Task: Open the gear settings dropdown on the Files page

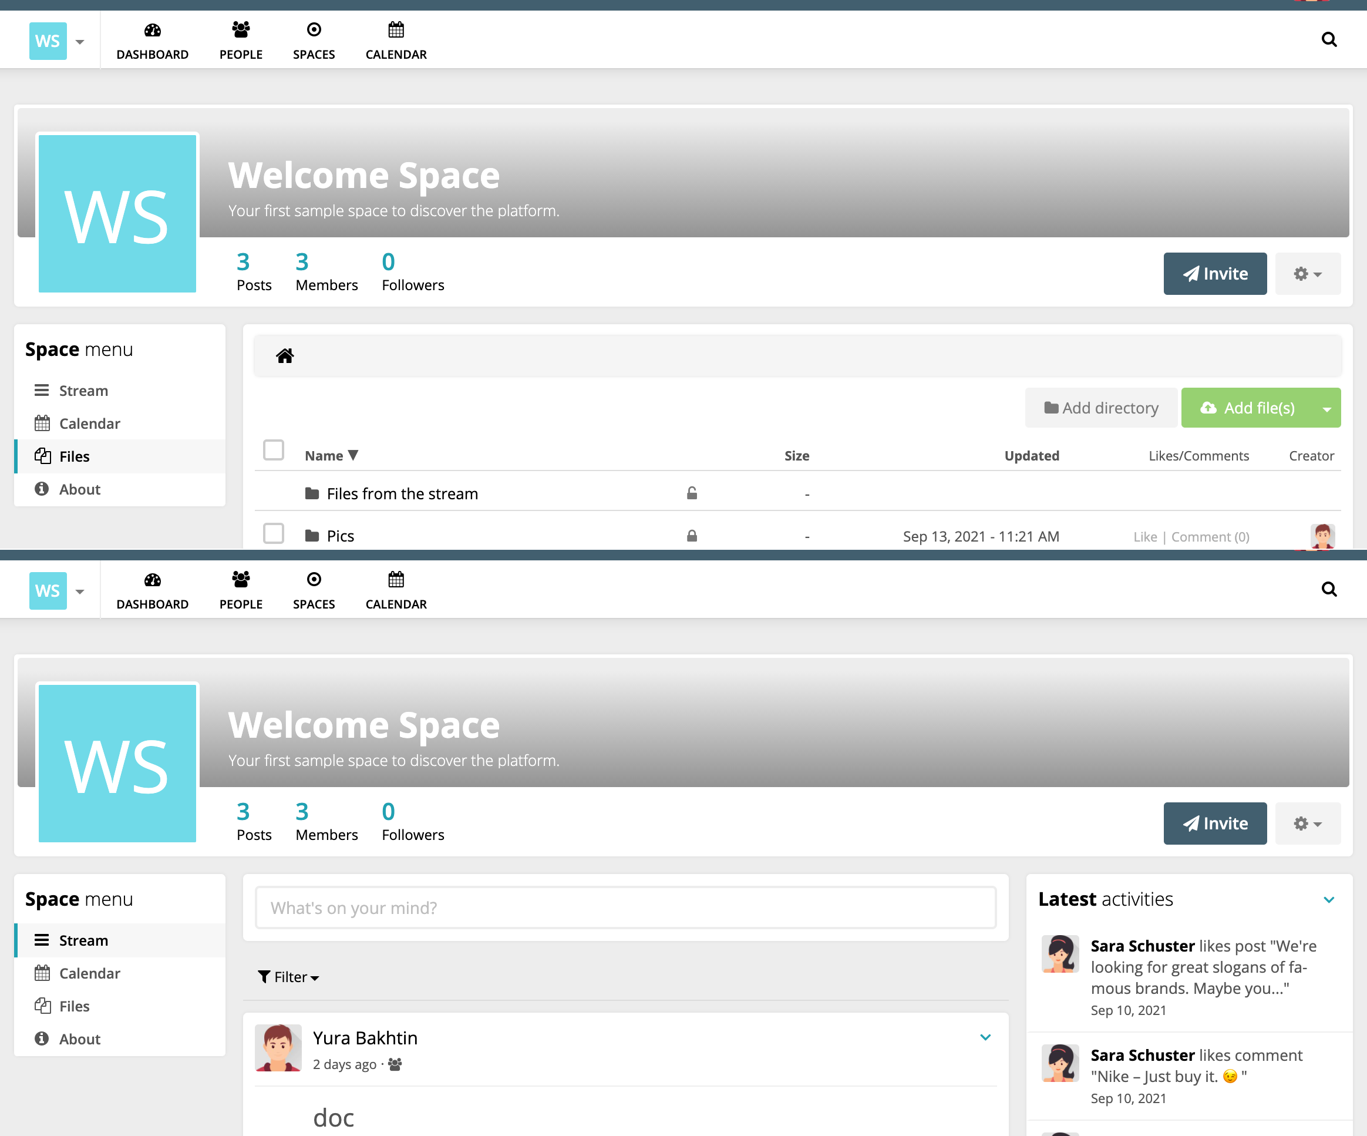Action: pyautogui.click(x=1307, y=273)
